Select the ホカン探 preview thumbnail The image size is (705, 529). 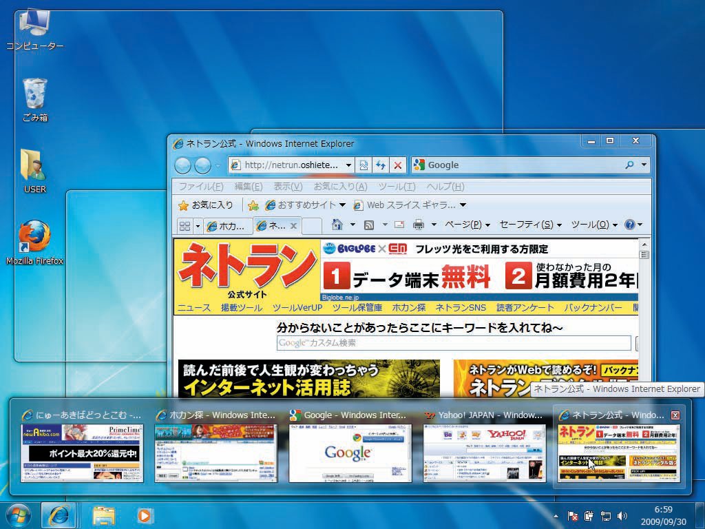(x=215, y=453)
